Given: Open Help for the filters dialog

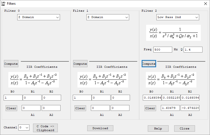Looking at the screenshot, I should [158, 128].
